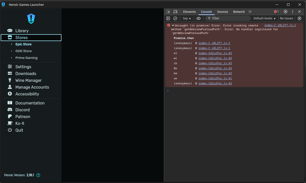Click the Discord logo icon
This screenshot has width=306, height=183.
[10, 110]
